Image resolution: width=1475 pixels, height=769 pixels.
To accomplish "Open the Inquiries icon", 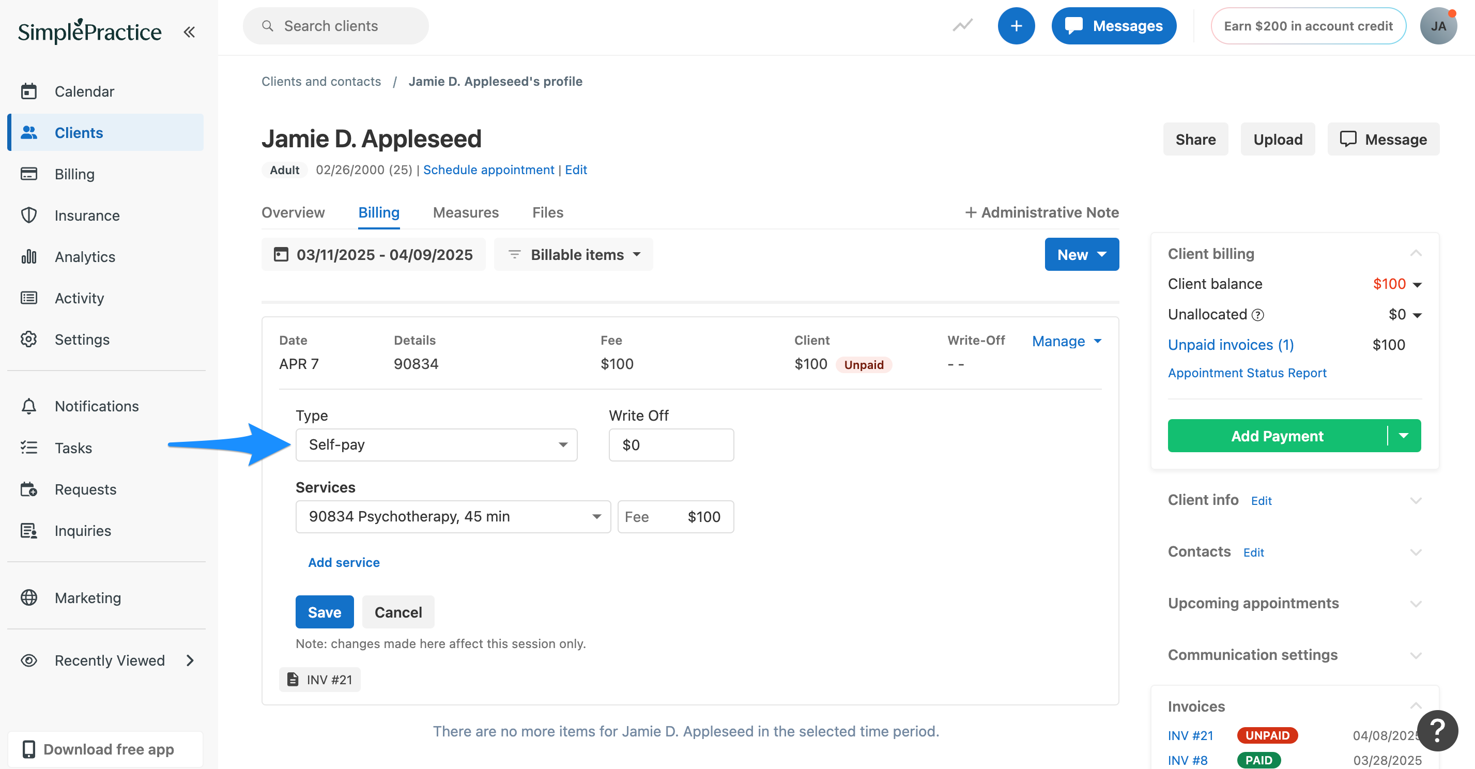I will pos(28,531).
